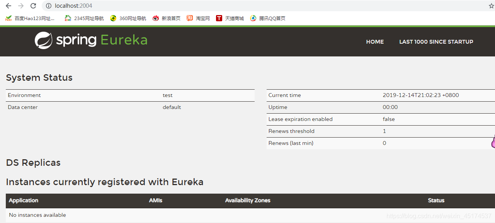
Task: Go back using the browser back arrow
Action: click(x=9, y=6)
